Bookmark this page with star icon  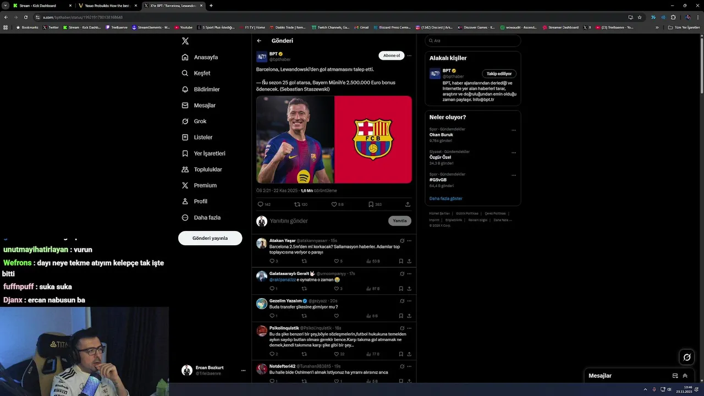point(640,17)
